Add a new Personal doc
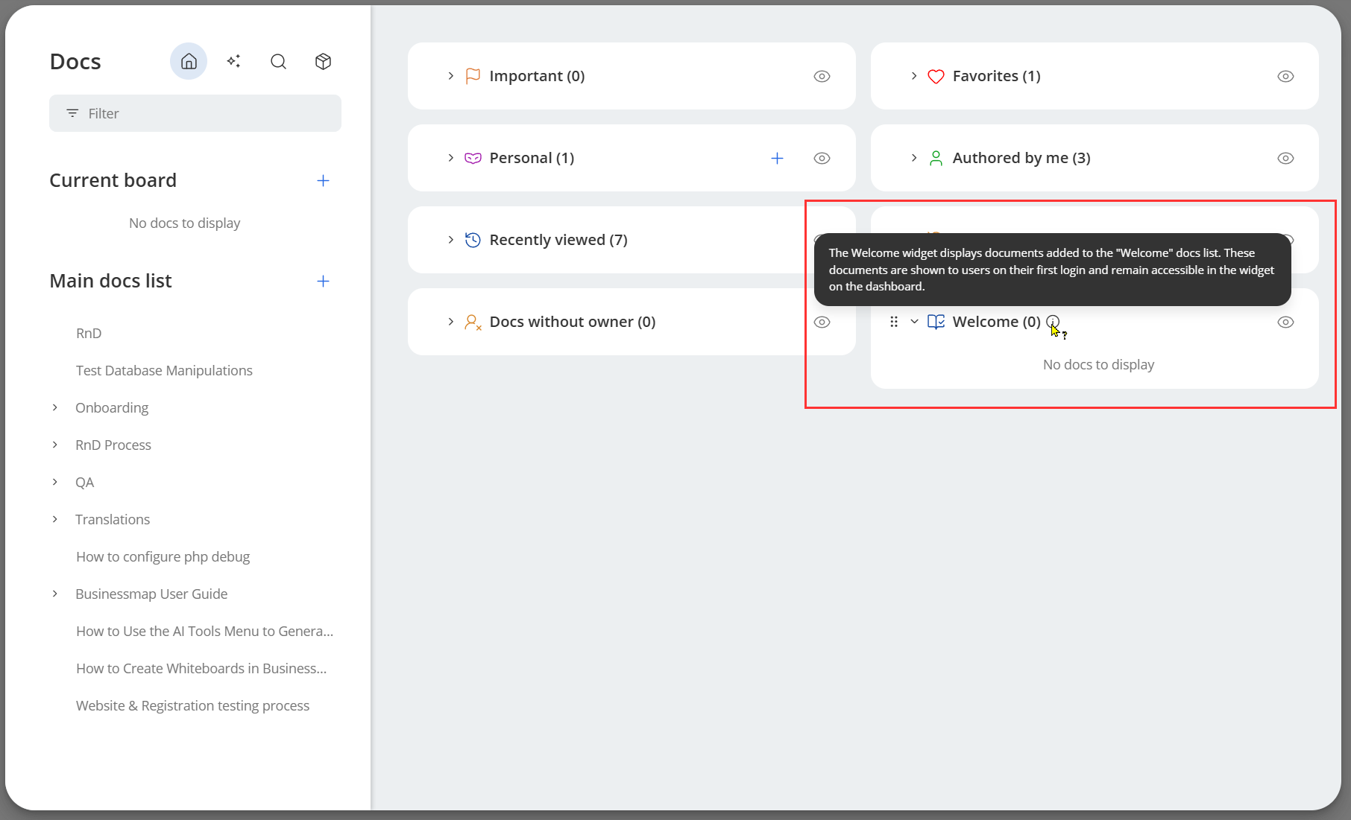Image resolution: width=1351 pixels, height=820 pixels. pyautogui.click(x=777, y=158)
